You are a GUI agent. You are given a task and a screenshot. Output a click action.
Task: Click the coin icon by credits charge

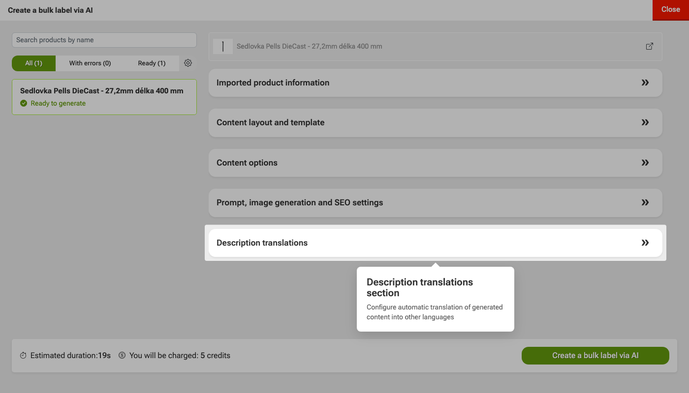122,355
